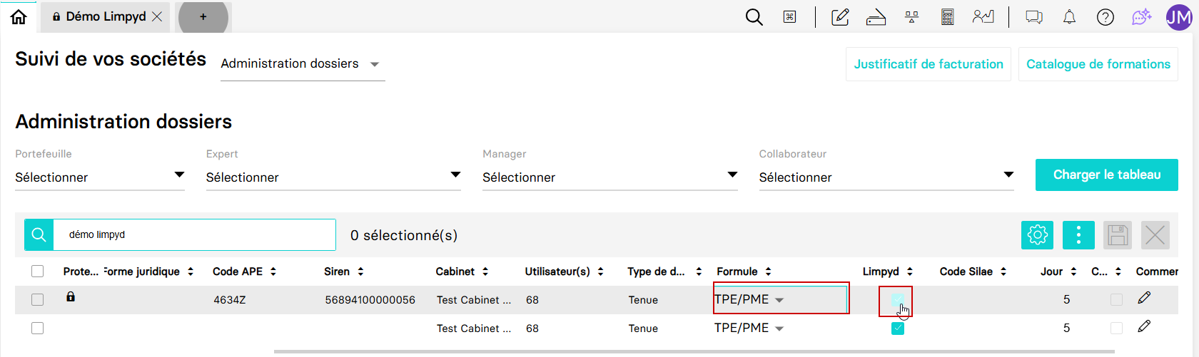Click Charger le tableau button
This screenshot has width=1199, height=357.
(x=1107, y=175)
